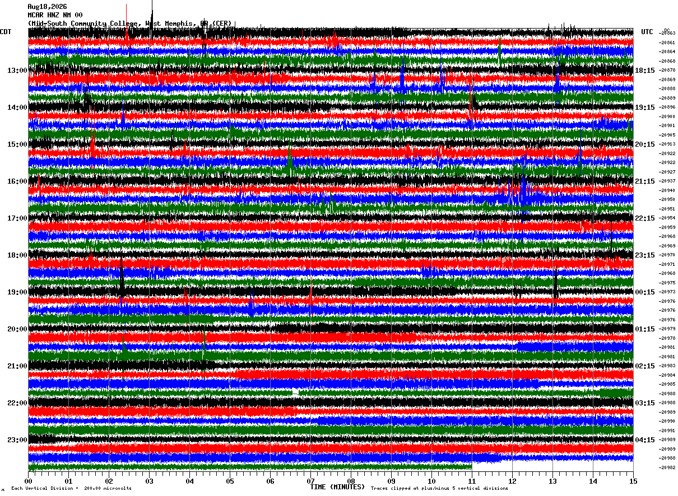Screen dimensions: 678x496
Task: Click the UTC time zone label
Action: [x=647, y=32]
